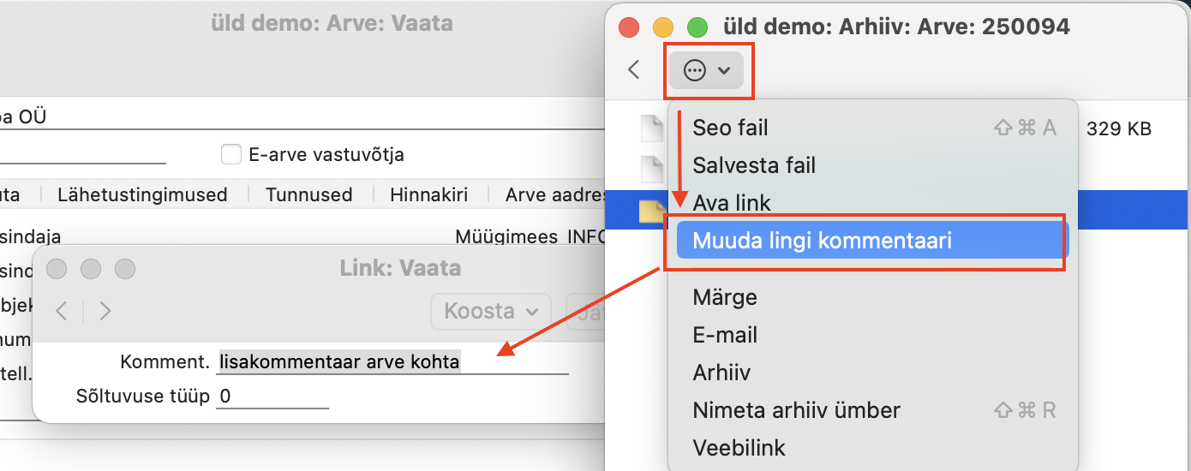The height and width of the screenshot is (471, 1191).
Task: Click the second document file icon
Action: pyautogui.click(x=653, y=166)
